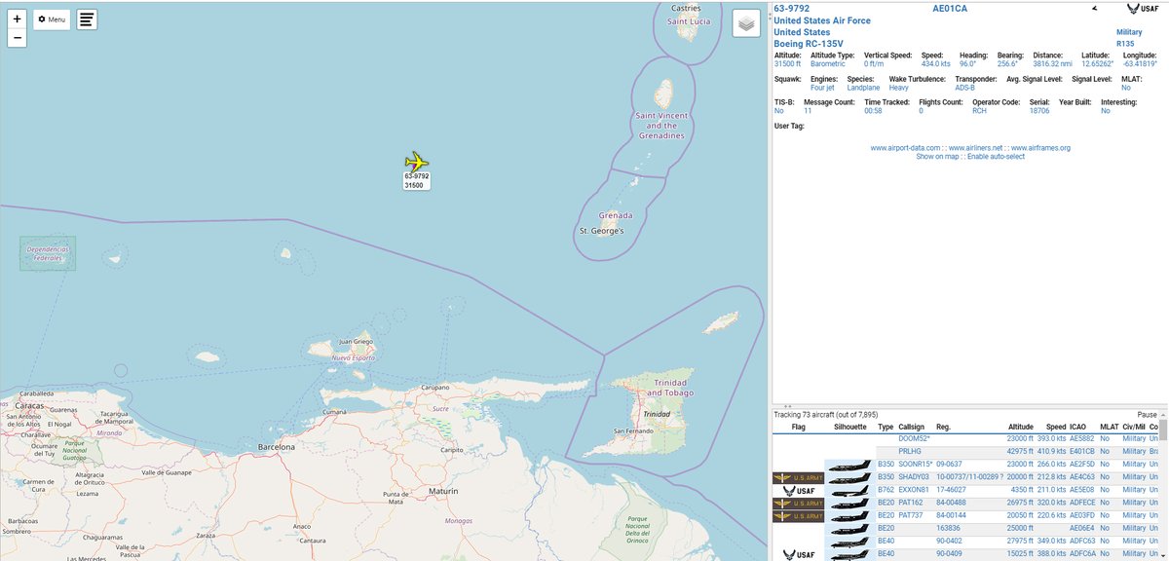Screen dimensions: 1169x561
Task: Select the SOONR15* callsign
Action: tap(915, 466)
